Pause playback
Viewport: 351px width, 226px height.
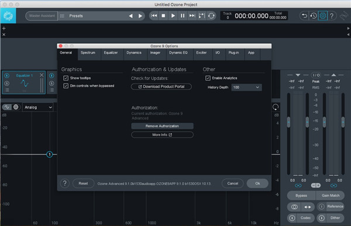[183, 16]
